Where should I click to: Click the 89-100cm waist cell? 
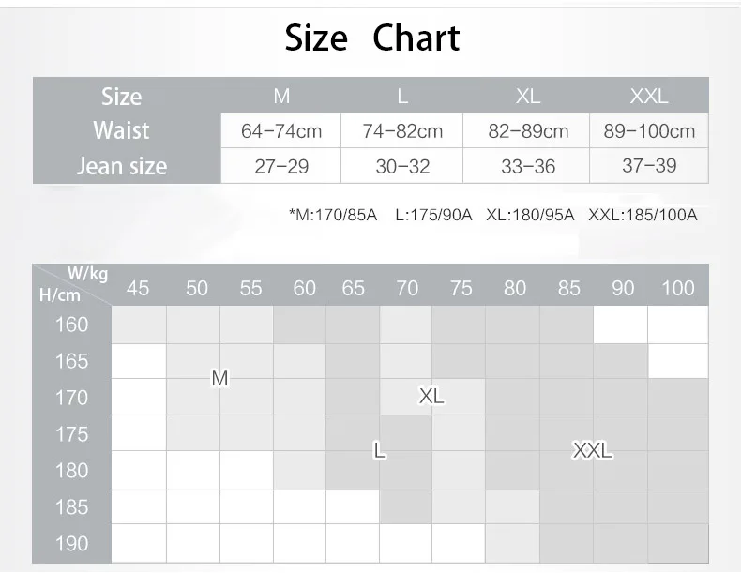tap(649, 131)
